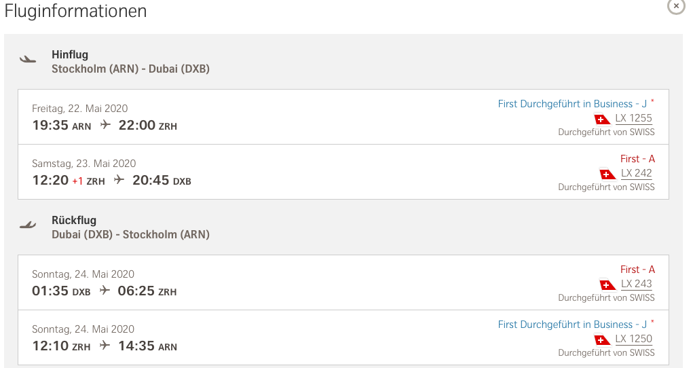Click the First - A label for LX 242
693x368 pixels.
(637, 159)
